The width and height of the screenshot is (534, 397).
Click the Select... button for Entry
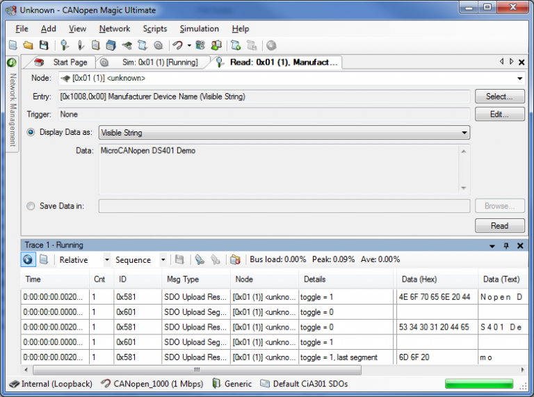click(499, 97)
